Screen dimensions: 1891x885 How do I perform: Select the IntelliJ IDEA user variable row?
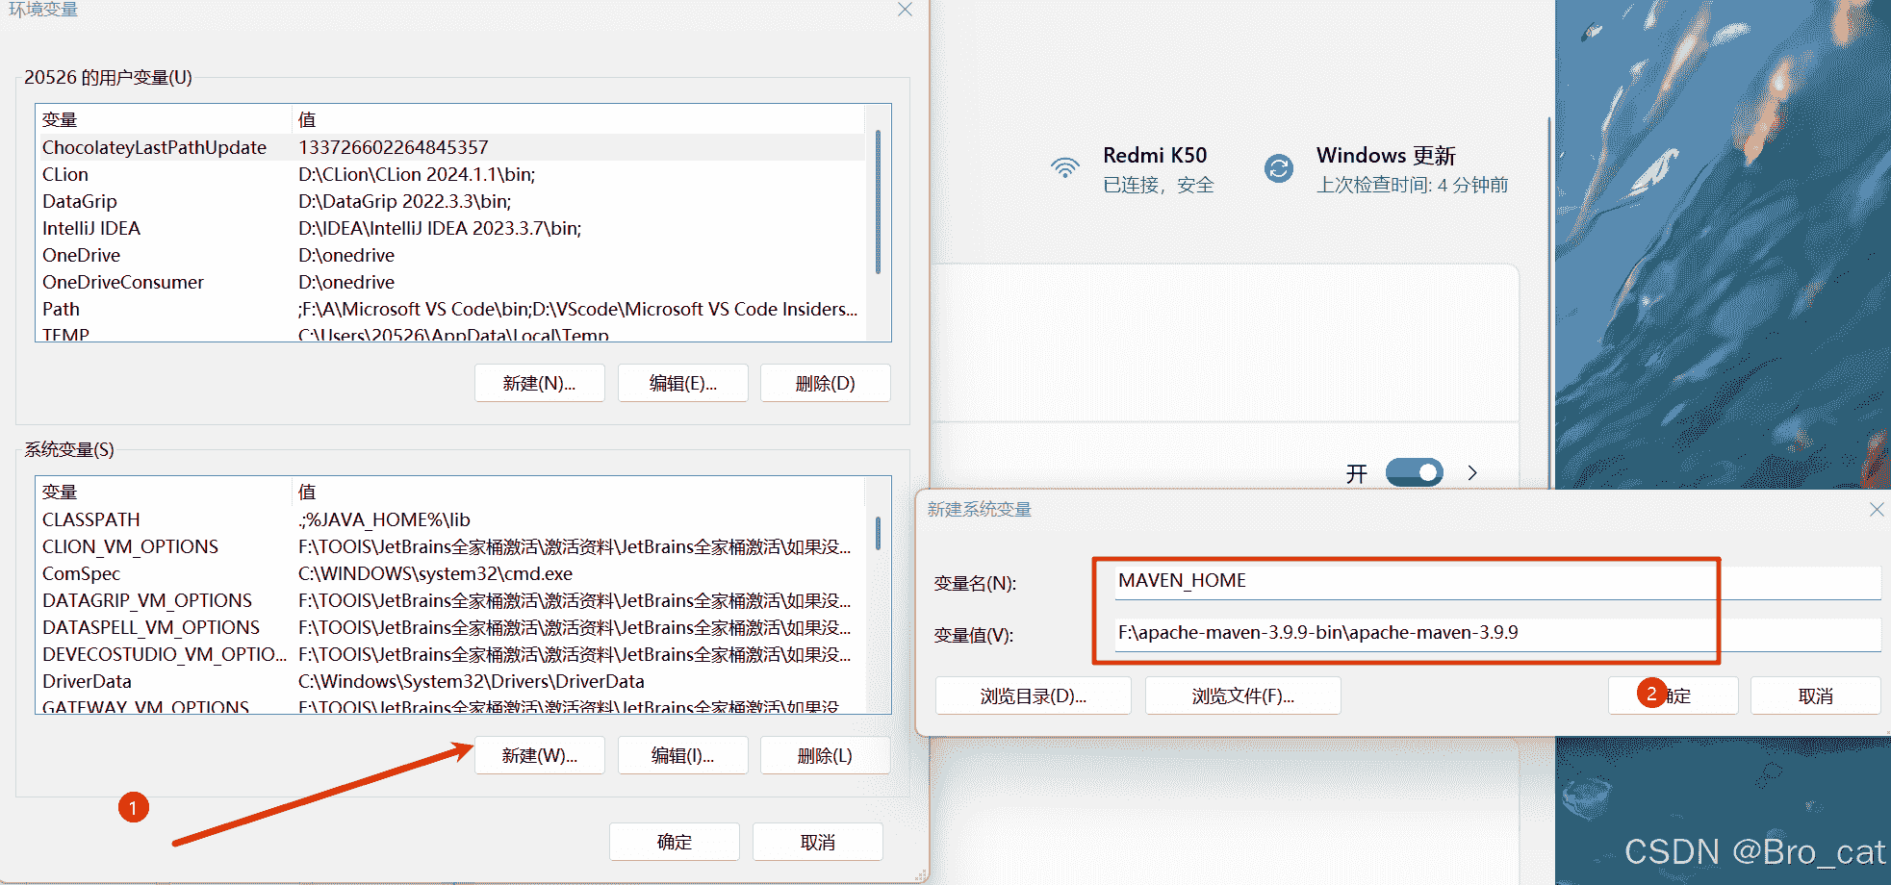tap(450, 228)
